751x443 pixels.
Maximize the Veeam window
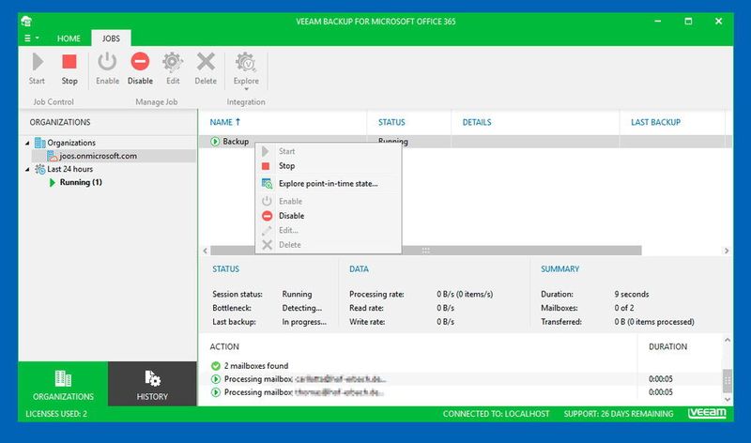[688, 21]
